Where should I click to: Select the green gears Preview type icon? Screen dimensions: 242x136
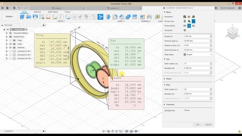(x=189, y=21)
